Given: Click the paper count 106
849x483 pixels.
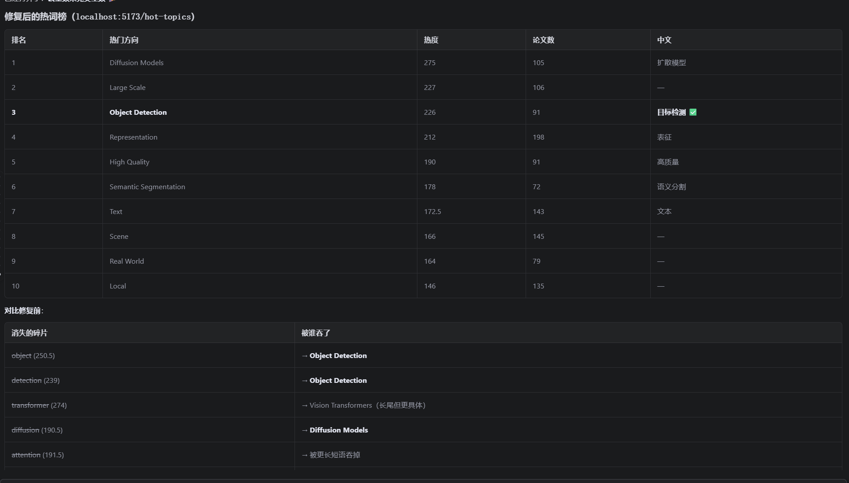Looking at the screenshot, I should tap(538, 88).
